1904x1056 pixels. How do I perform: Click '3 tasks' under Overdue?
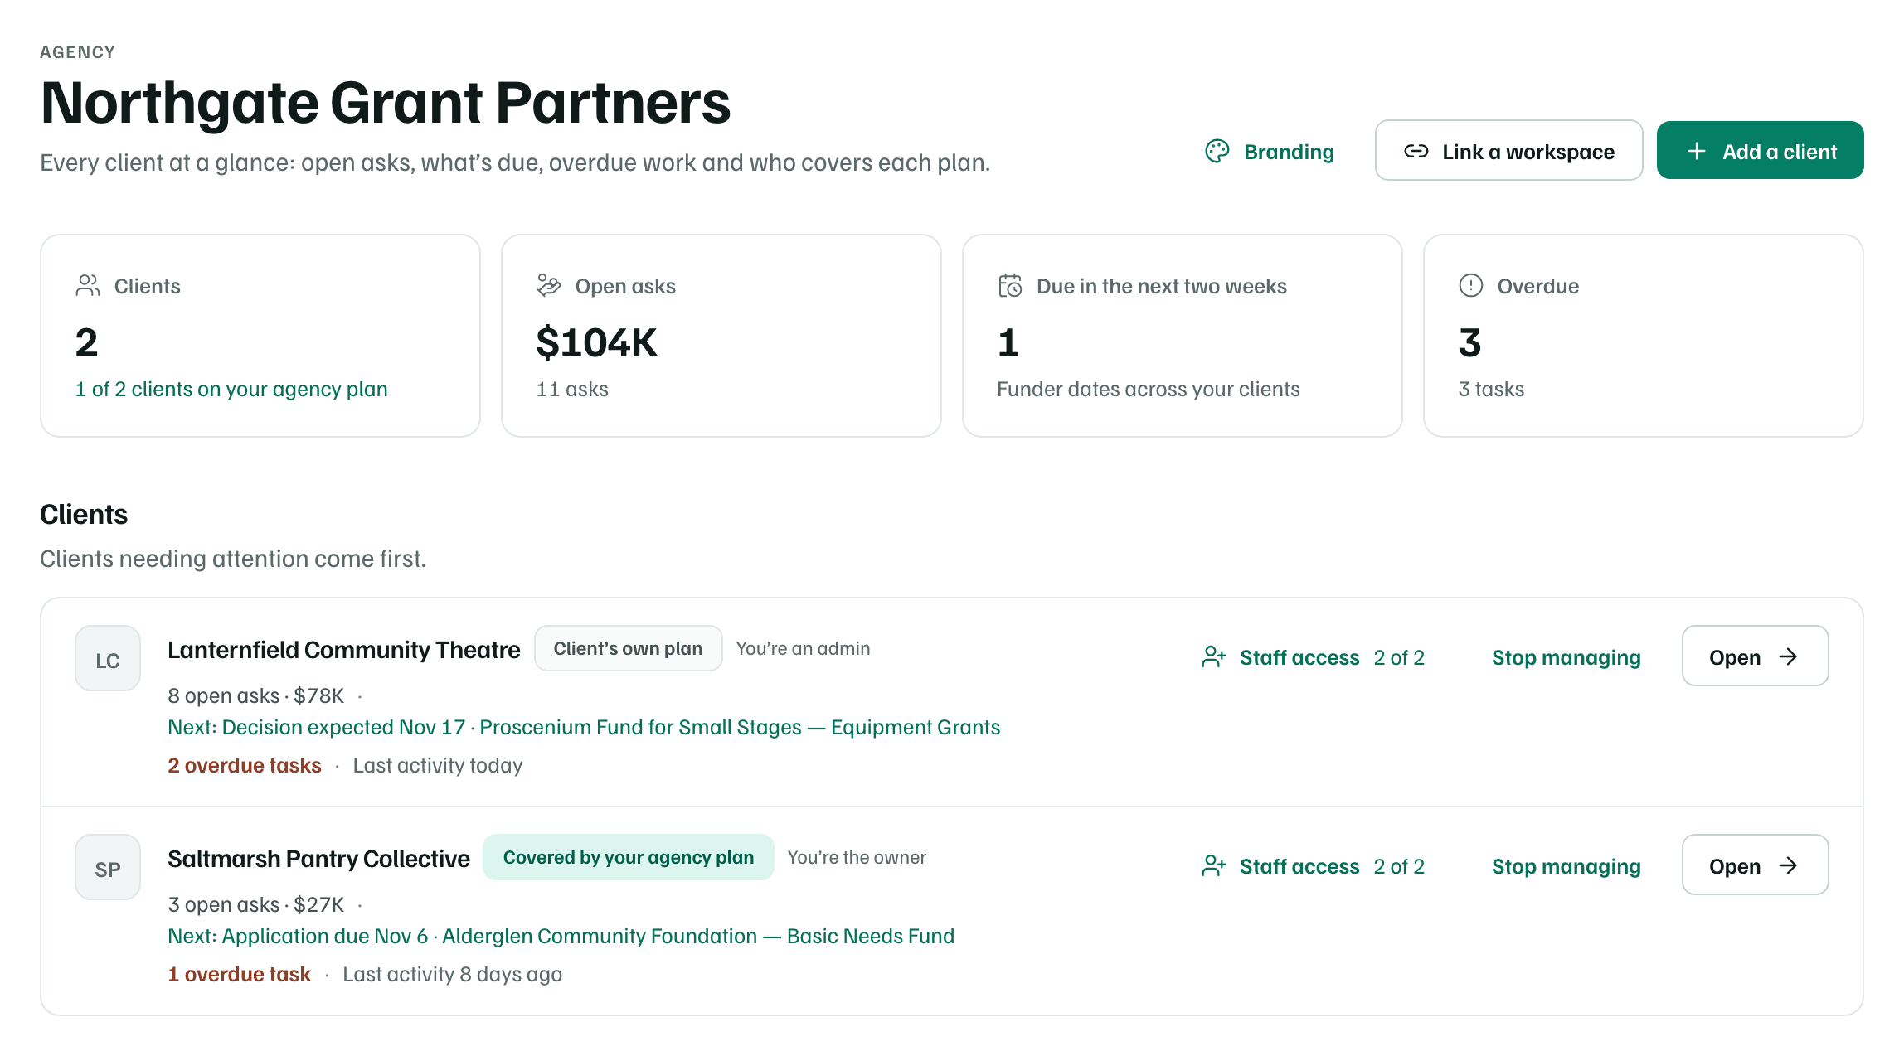[1491, 389]
